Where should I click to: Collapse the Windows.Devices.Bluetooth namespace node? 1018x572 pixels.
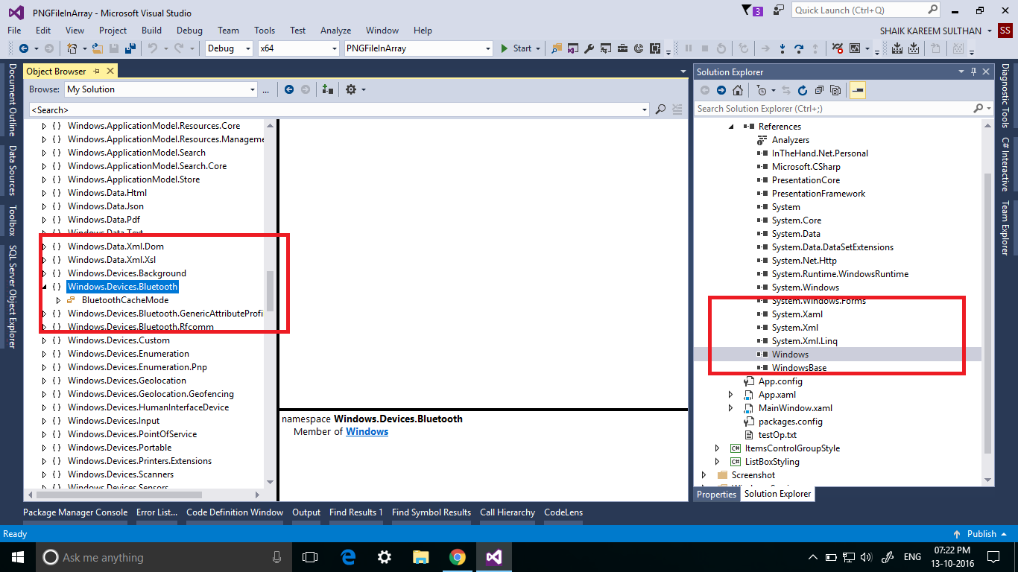44,287
